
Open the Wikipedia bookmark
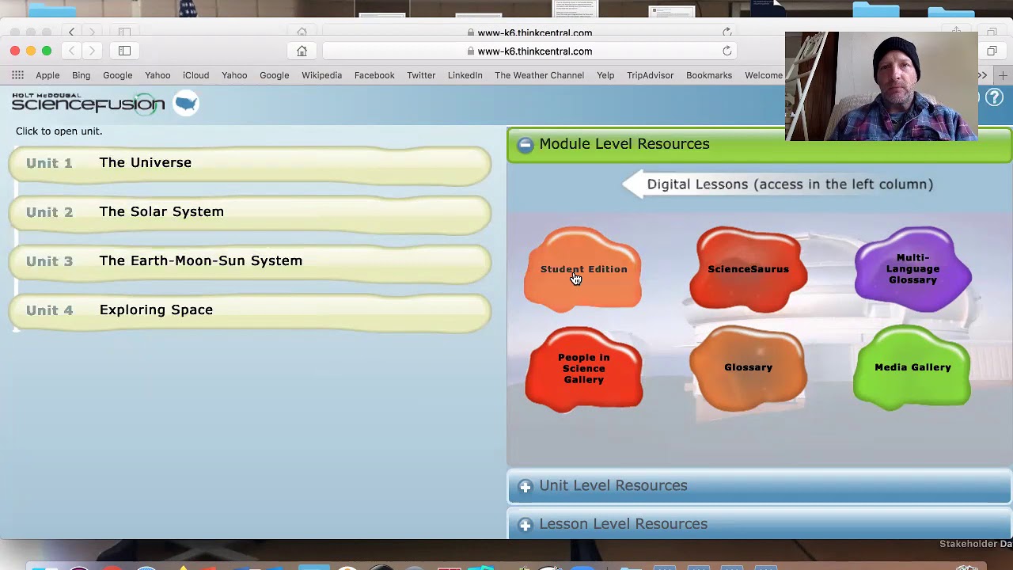tap(321, 75)
